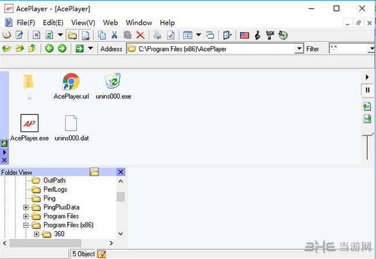This screenshot has width=376, height=259.
Task: Click the green Go arrow square icon
Action: pyautogui.click(x=79, y=49)
